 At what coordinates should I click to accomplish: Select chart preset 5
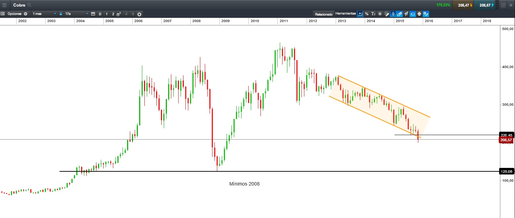[x=133, y=14]
